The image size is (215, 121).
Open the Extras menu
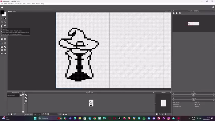pos(38,4)
